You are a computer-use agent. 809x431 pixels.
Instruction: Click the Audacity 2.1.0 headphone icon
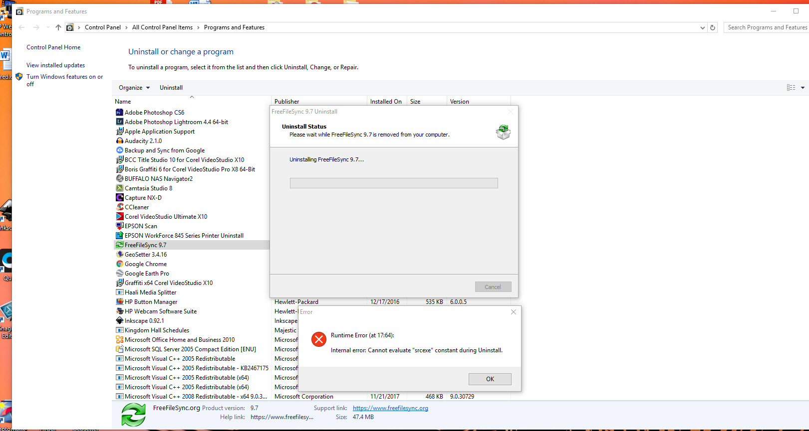[119, 141]
